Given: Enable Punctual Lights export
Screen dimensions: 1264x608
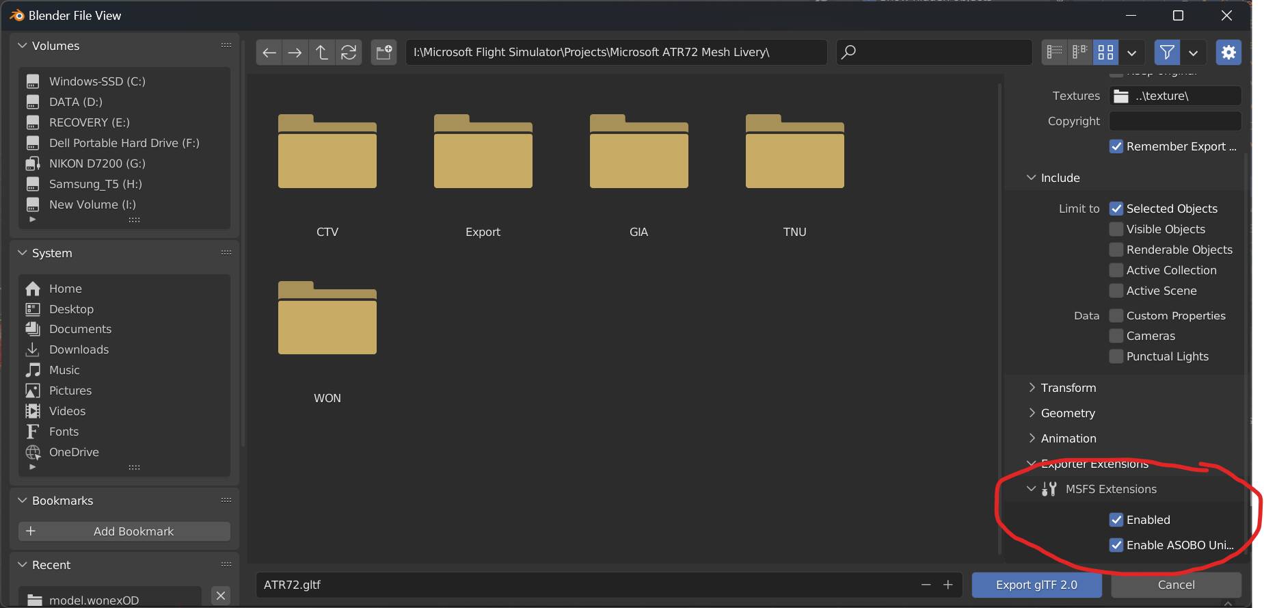Looking at the screenshot, I should [x=1116, y=356].
